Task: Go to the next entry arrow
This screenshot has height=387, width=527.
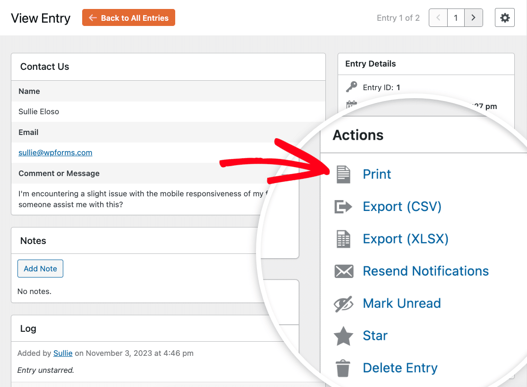Action: tap(474, 18)
